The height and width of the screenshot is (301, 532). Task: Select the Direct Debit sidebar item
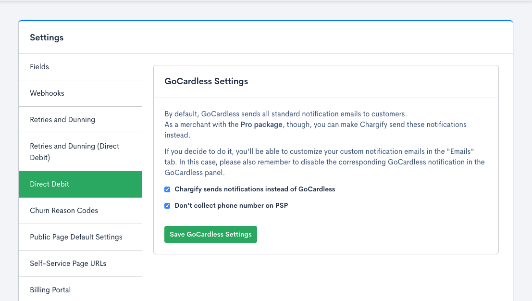click(80, 184)
